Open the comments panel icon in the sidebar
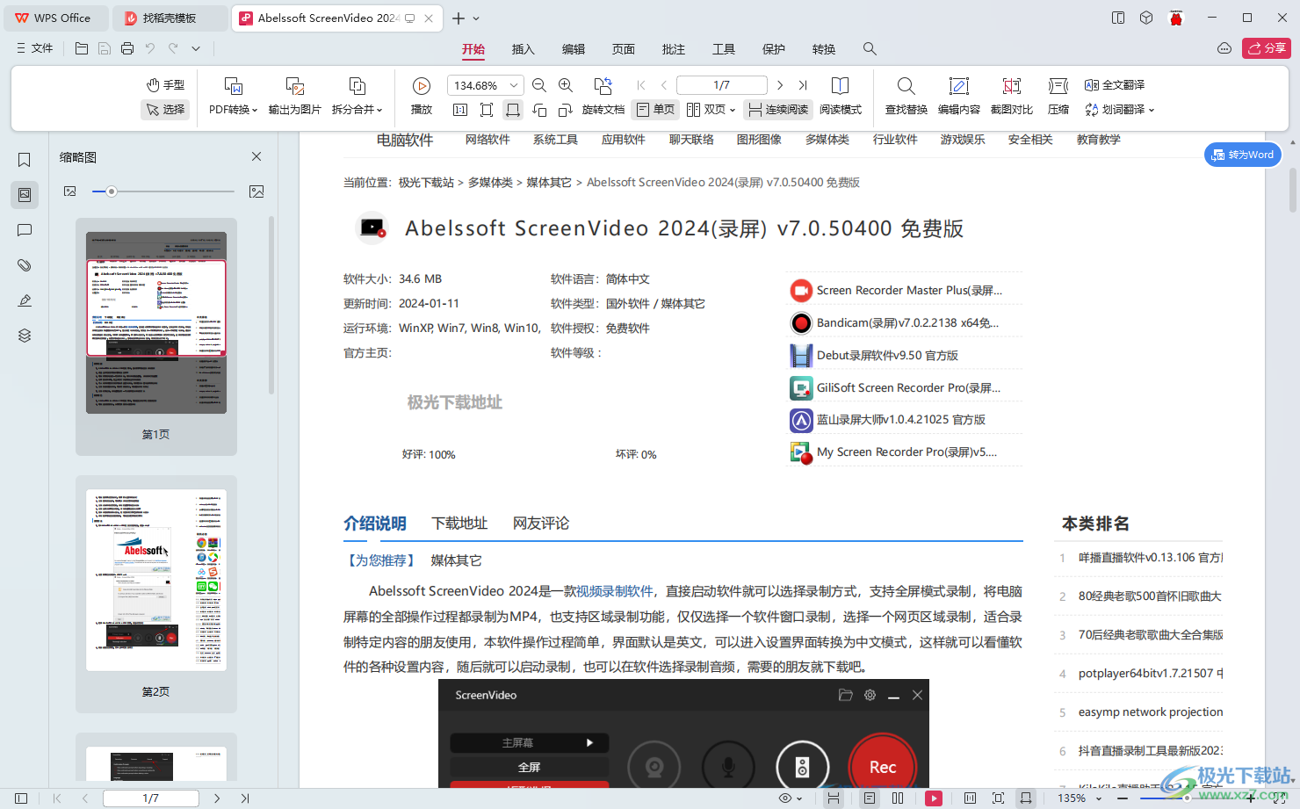 tap(25, 230)
